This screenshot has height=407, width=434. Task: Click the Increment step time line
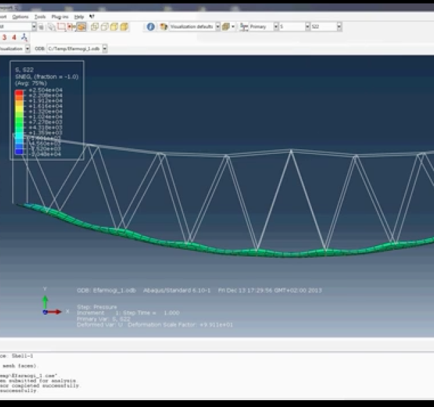(x=128, y=313)
